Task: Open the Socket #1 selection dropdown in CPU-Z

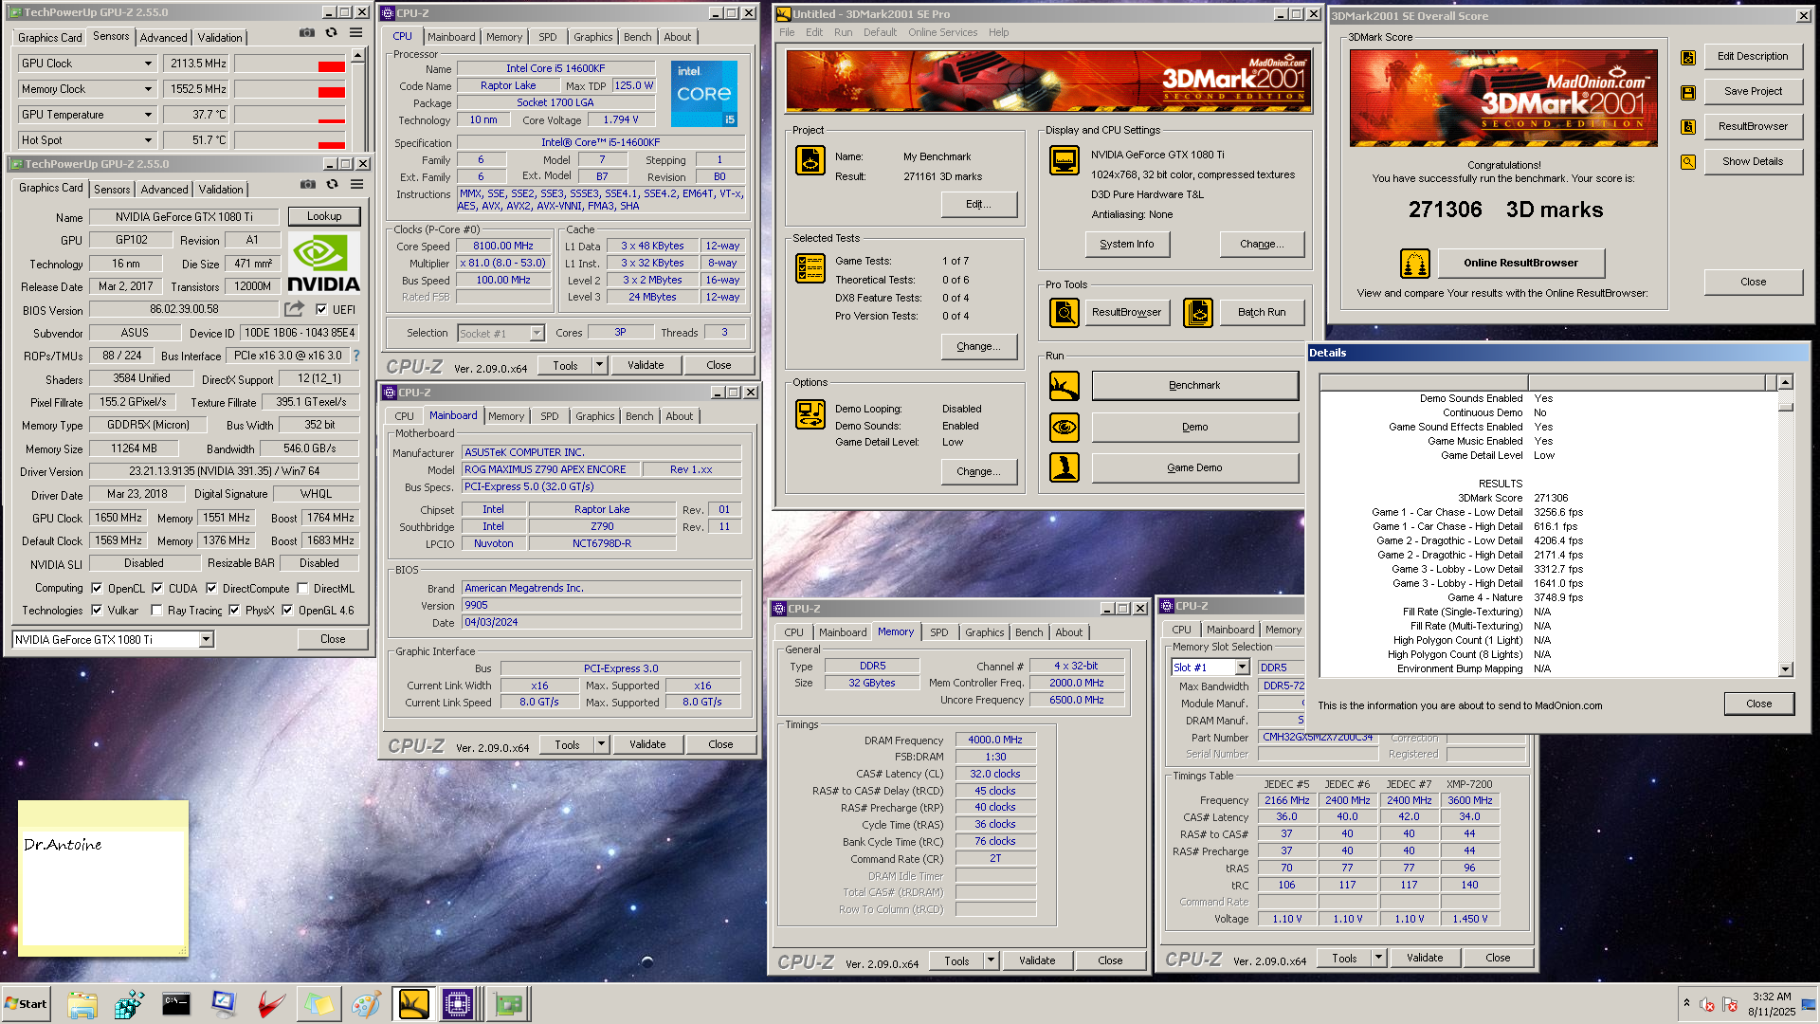Action: coord(537,334)
